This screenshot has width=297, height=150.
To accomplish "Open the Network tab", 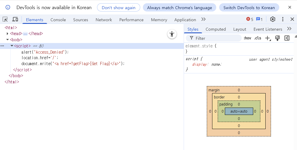I will pos(104,20).
